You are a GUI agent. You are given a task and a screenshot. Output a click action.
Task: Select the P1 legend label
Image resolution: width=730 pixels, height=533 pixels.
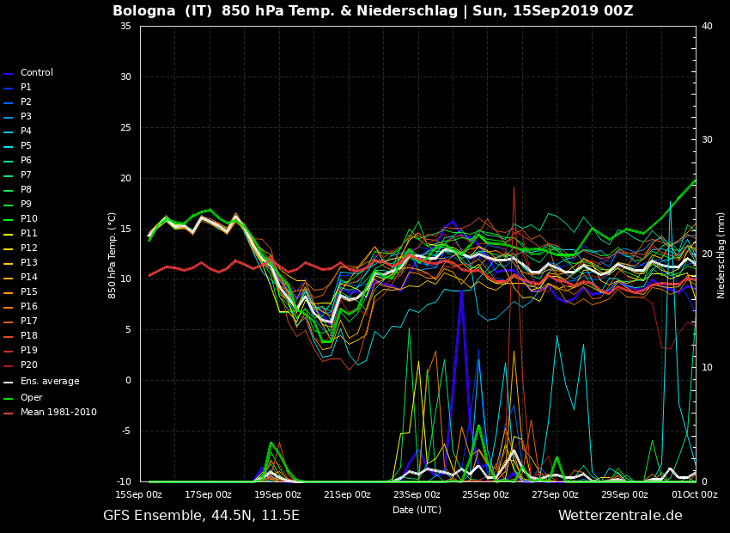tap(26, 88)
